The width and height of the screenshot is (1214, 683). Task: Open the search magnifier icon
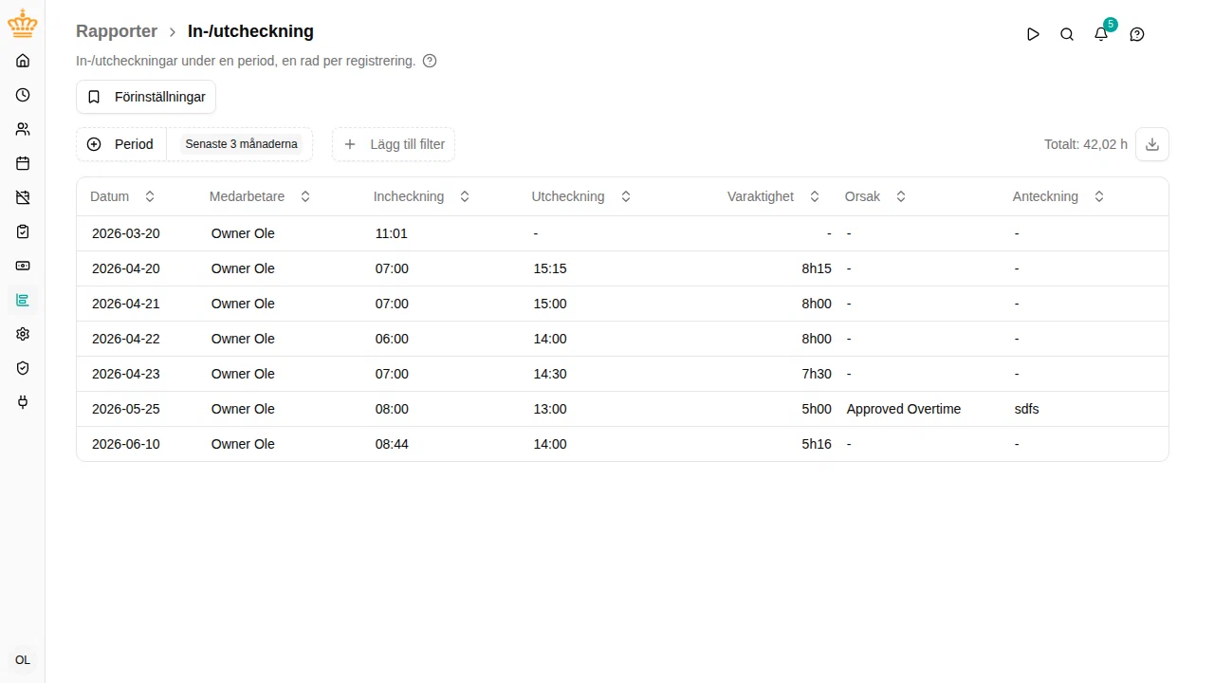coord(1067,34)
